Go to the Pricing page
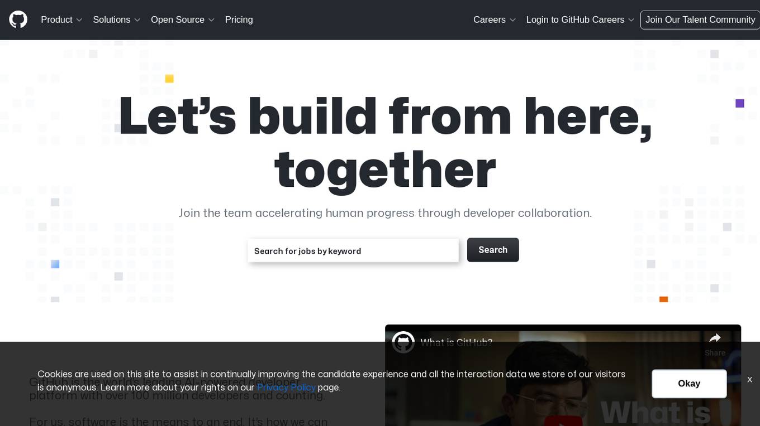Screen dimensions: 760x426 point(239,20)
